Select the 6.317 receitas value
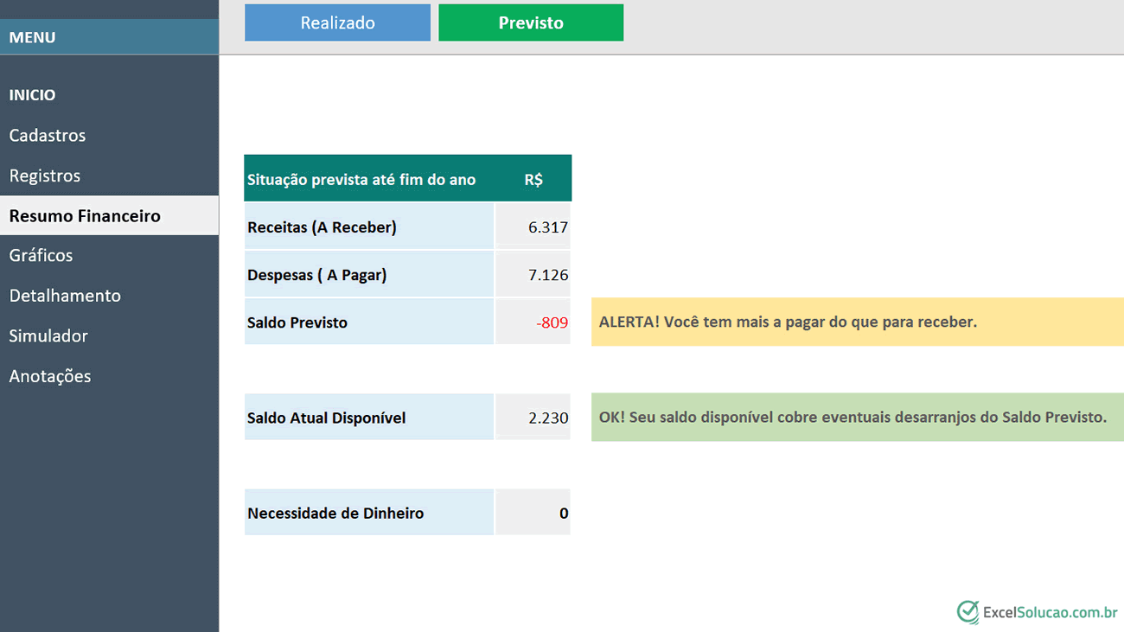The width and height of the screenshot is (1124, 632). 533,227
